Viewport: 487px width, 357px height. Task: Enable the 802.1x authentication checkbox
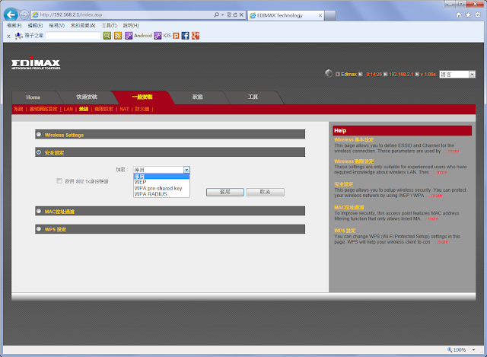(x=59, y=181)
